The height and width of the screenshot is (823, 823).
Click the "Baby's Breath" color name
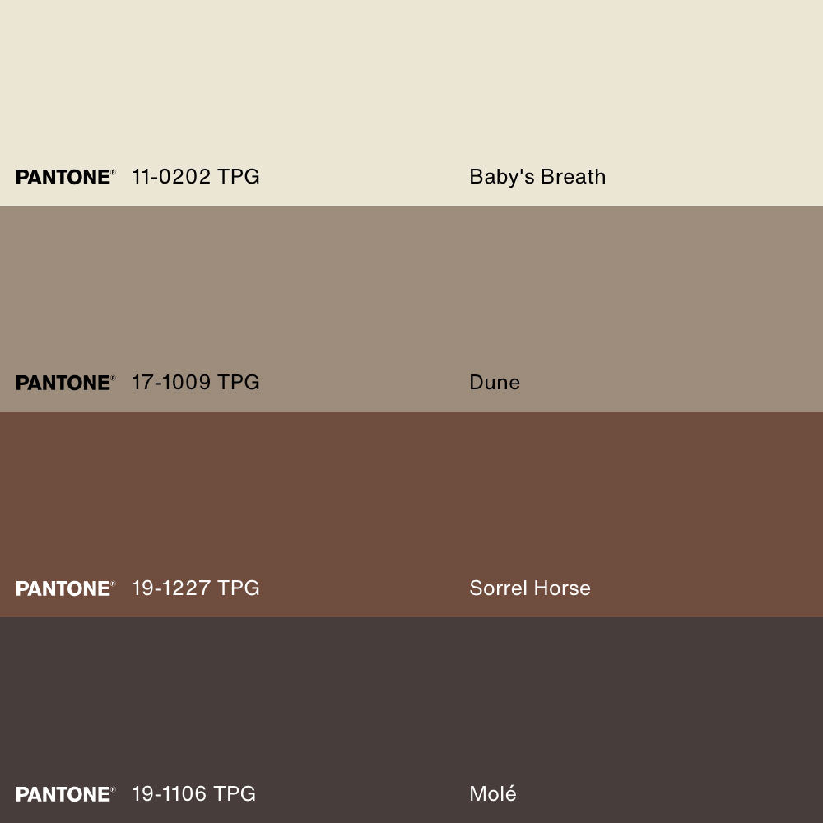pos(537,176)
